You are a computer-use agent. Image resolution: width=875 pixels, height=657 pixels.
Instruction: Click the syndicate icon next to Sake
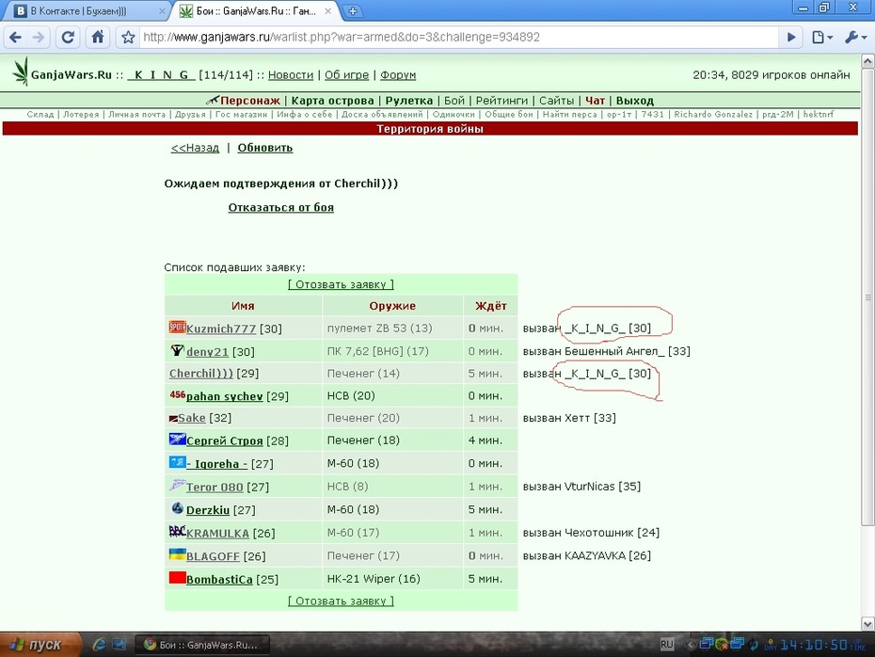click(173, 418)
